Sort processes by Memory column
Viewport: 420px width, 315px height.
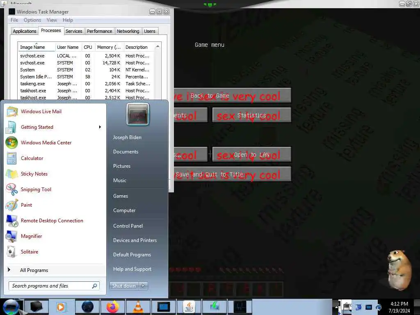[109, 47]
